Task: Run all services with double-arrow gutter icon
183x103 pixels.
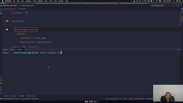Action: 7,21
